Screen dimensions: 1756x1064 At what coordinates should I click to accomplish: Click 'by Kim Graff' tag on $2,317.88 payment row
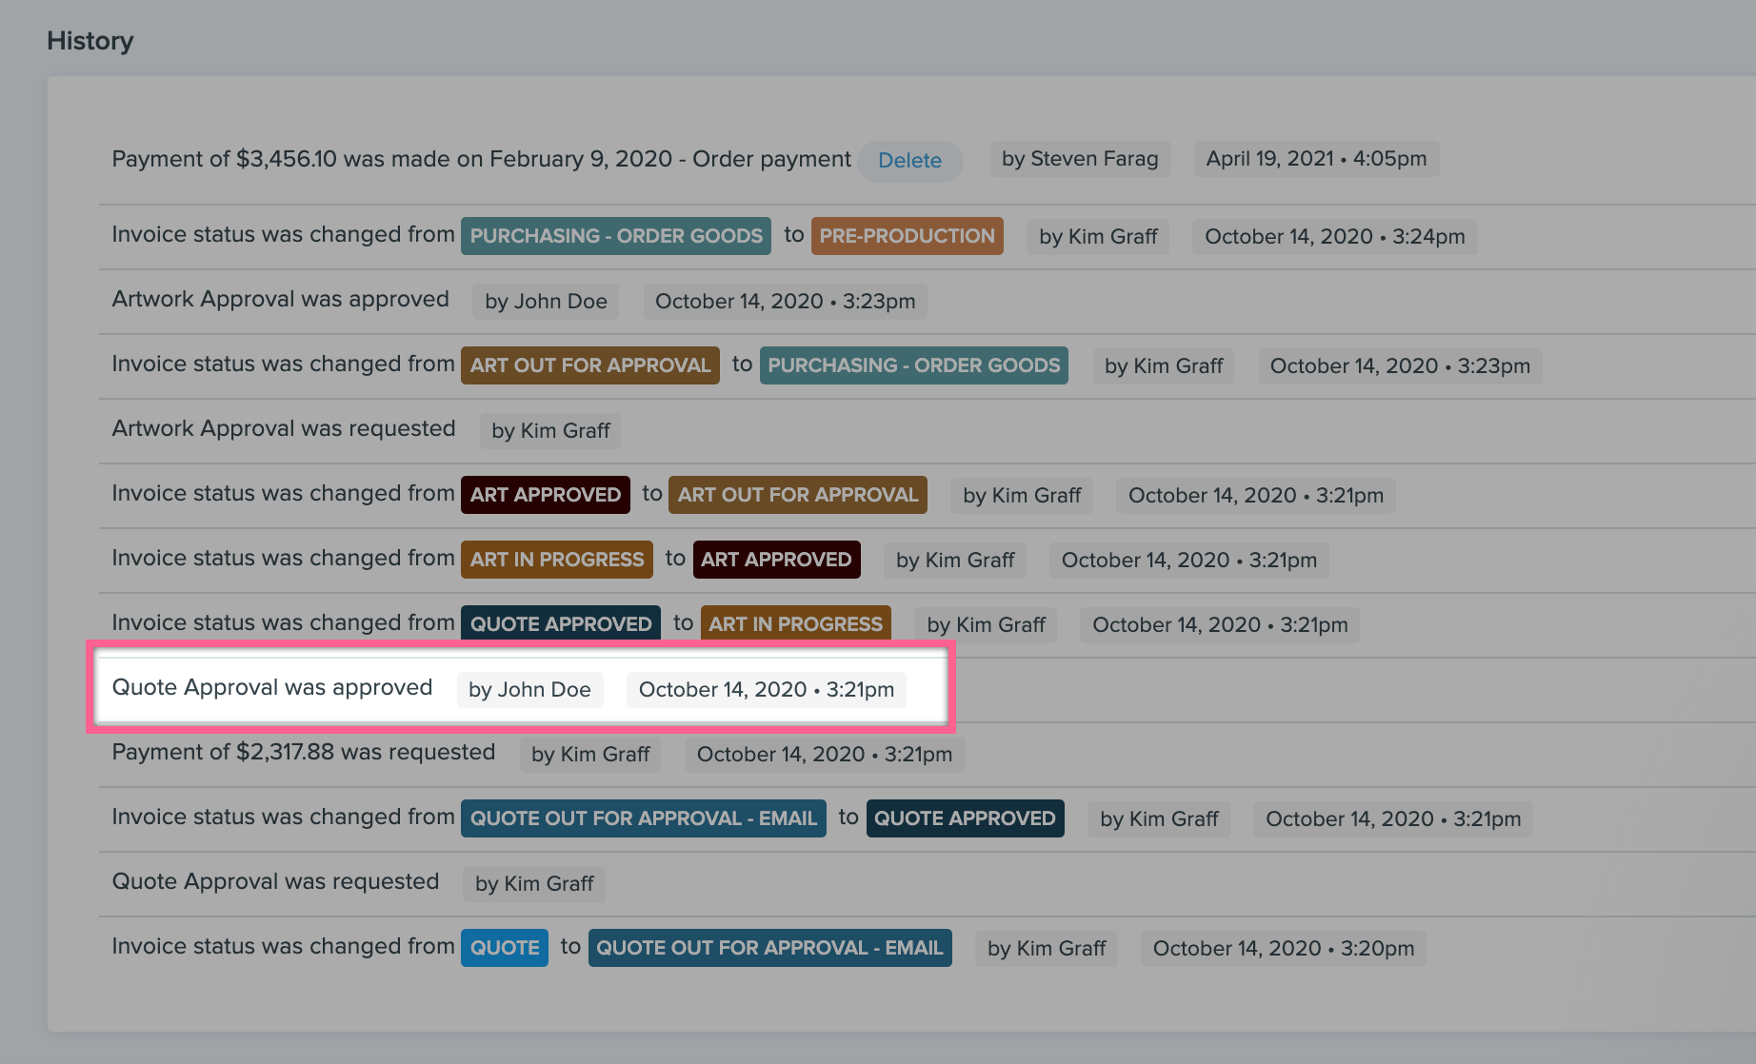pos(590,754)
